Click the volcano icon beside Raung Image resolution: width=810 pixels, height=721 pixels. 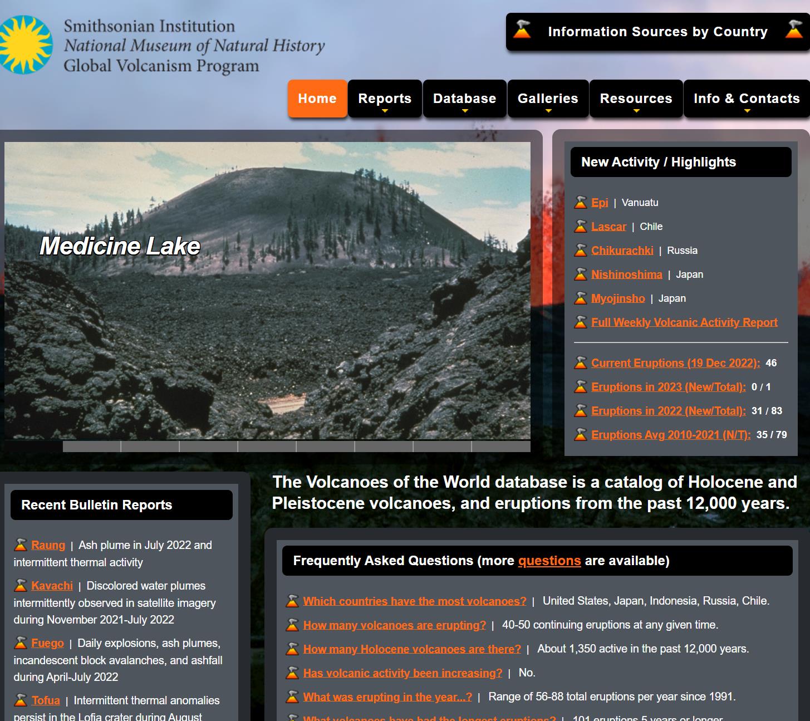coord(21,545)
